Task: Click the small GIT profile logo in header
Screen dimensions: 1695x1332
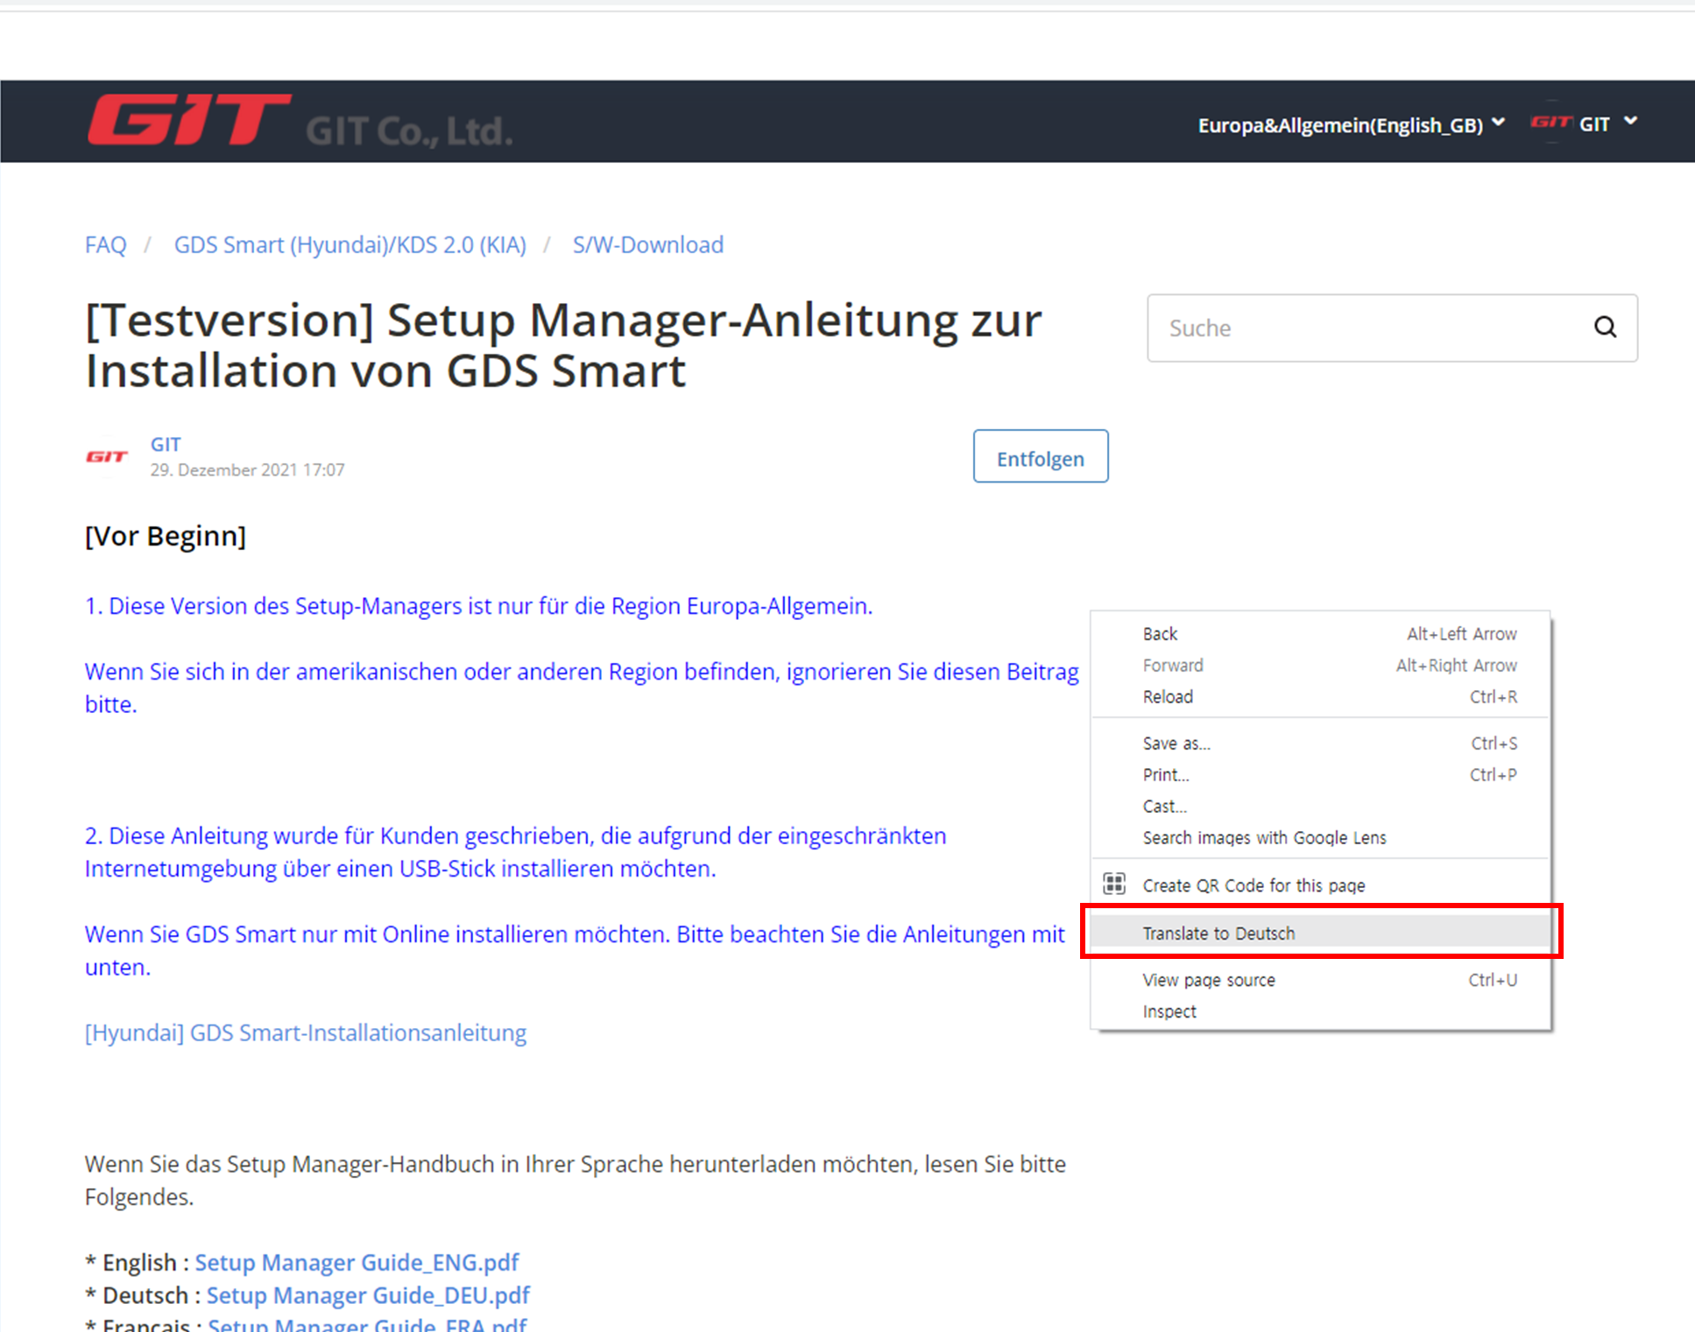Action: click(x=1550, y=123)
